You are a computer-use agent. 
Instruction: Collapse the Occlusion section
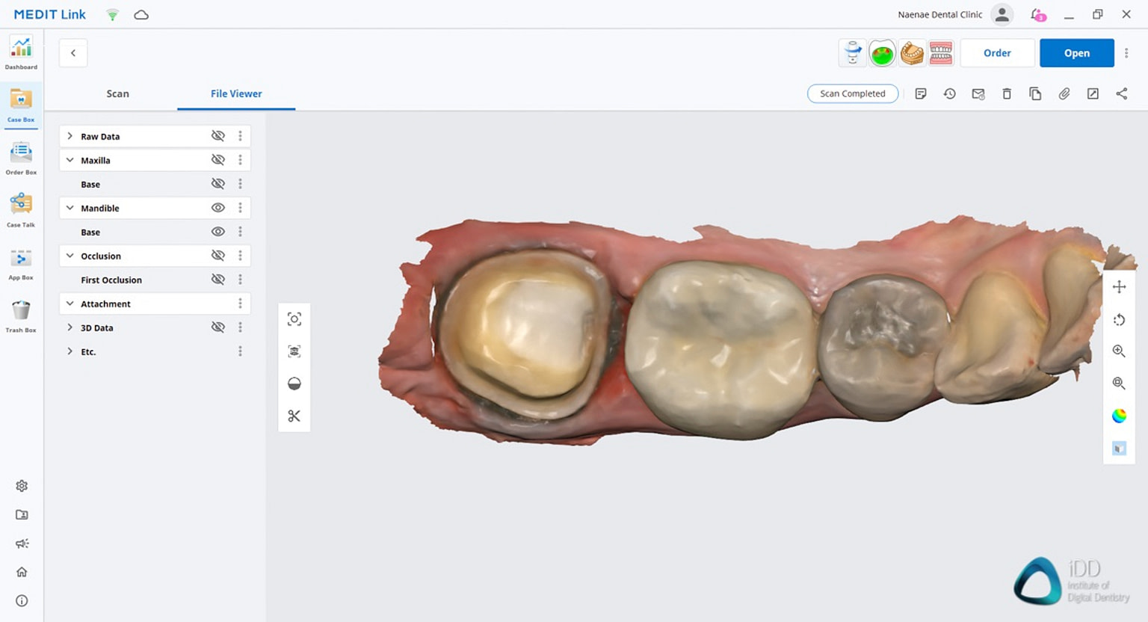click(70, 255)
